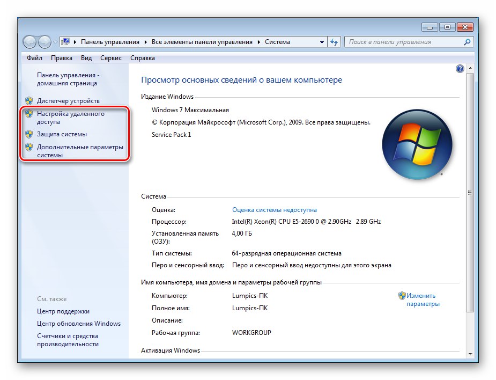The width and height of the screenshot is (496, 380).
Task: Click shield icon next to Настройка удаленного доступа
Action: tap(29, 114)
